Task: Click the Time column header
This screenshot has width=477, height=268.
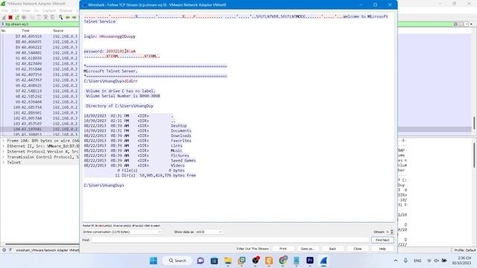Action: pos(25,31)
